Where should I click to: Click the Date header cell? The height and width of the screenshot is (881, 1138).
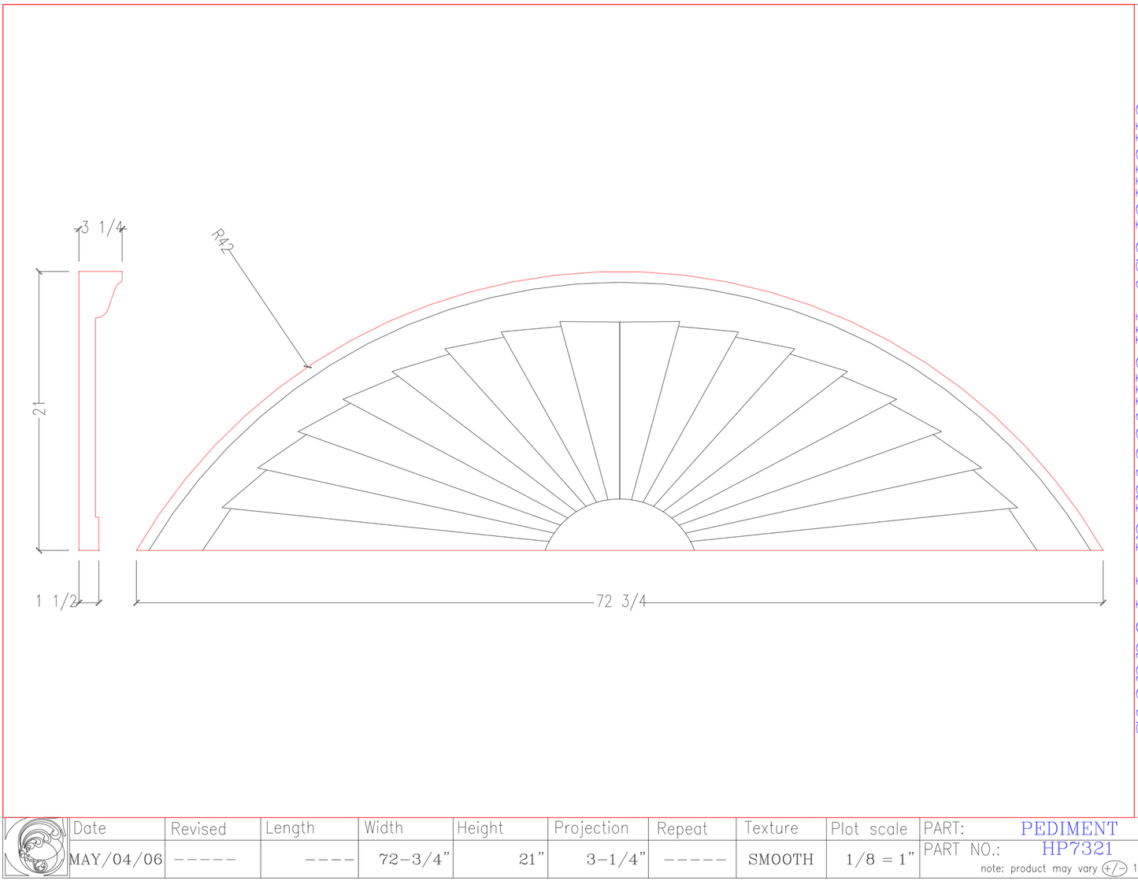pyautogui.click(x=91, y=828)
